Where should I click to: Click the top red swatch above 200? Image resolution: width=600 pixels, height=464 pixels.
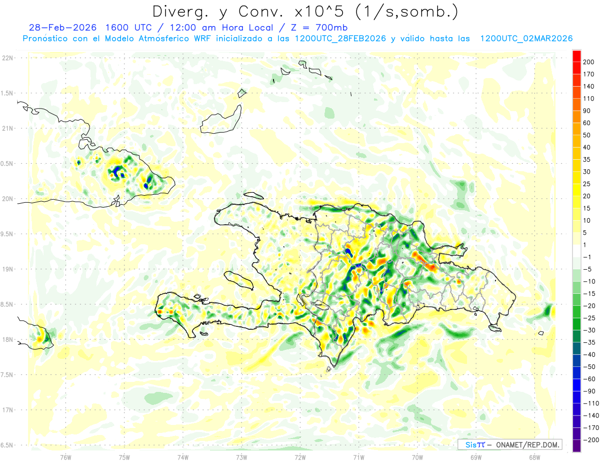pos(576,56)
